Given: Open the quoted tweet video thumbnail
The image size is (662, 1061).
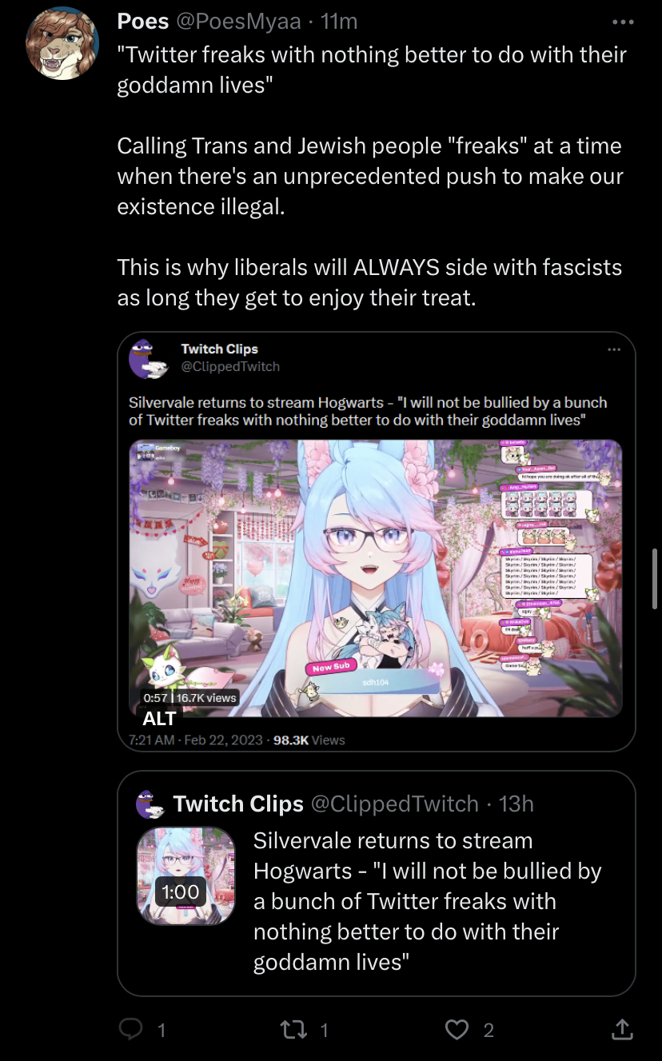Looking at the screenshot, I should 186,876.
